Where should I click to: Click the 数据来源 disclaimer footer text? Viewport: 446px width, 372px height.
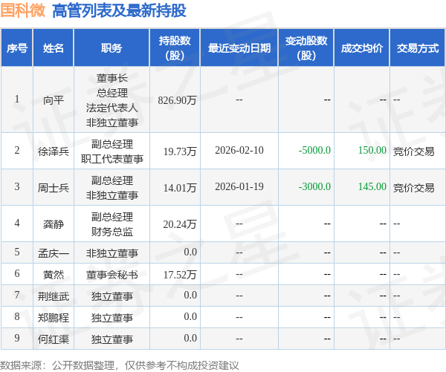click(120, 365)
